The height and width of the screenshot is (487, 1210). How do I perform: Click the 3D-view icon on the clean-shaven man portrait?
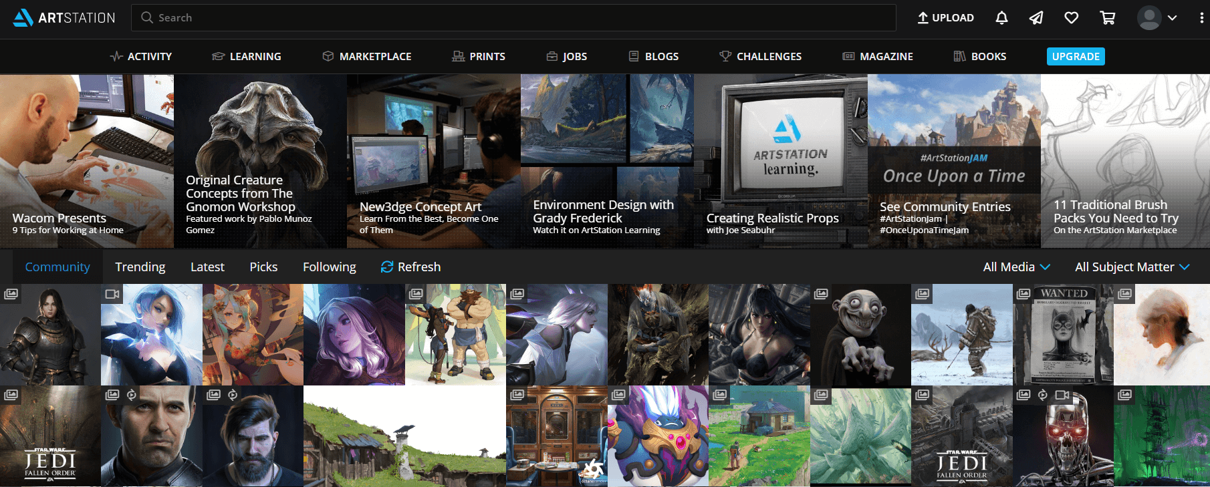pos(132,395)
